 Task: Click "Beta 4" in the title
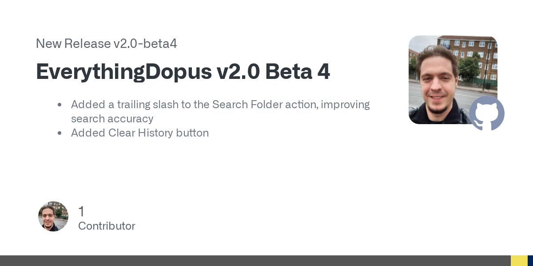tap(298, 72)
